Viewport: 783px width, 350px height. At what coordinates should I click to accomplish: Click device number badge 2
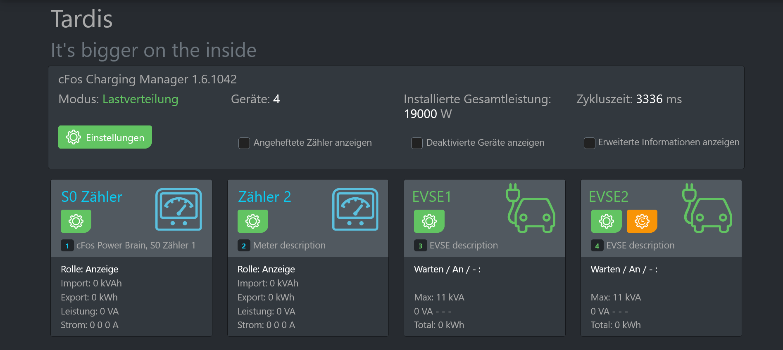tap(244, 246)
